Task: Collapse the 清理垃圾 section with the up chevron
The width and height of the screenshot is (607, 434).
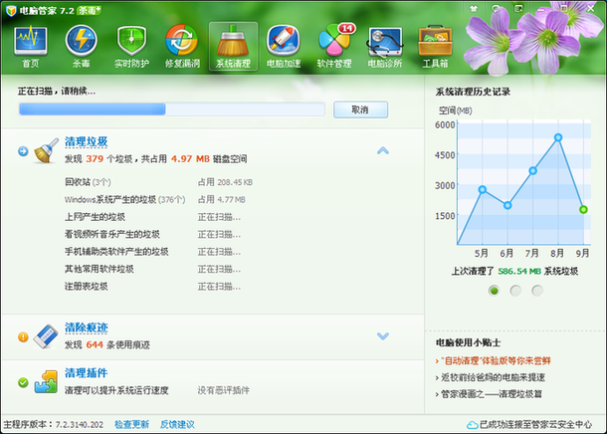Action: 382,150
